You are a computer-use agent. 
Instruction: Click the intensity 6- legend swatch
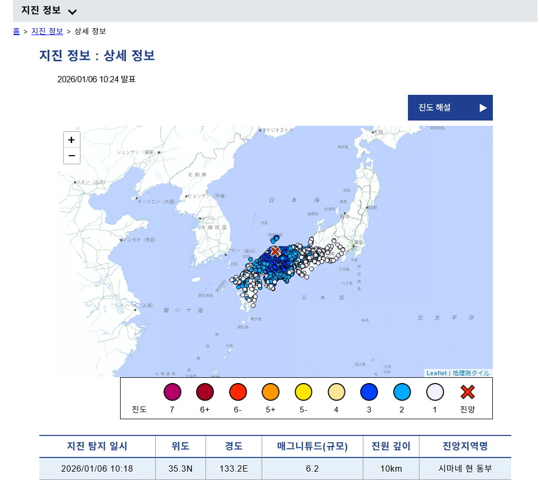coord(238,391)
